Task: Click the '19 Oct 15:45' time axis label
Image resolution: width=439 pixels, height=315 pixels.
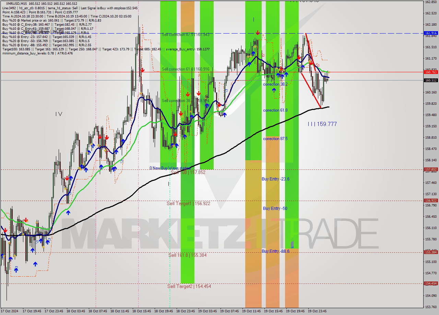Action: pyautogui.click(x=273, y=311)
